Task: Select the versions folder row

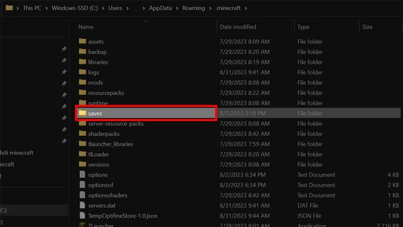Action: coord(239,164)
